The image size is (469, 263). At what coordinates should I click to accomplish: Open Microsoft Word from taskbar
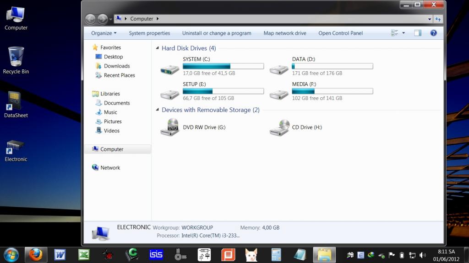[60, 255]
